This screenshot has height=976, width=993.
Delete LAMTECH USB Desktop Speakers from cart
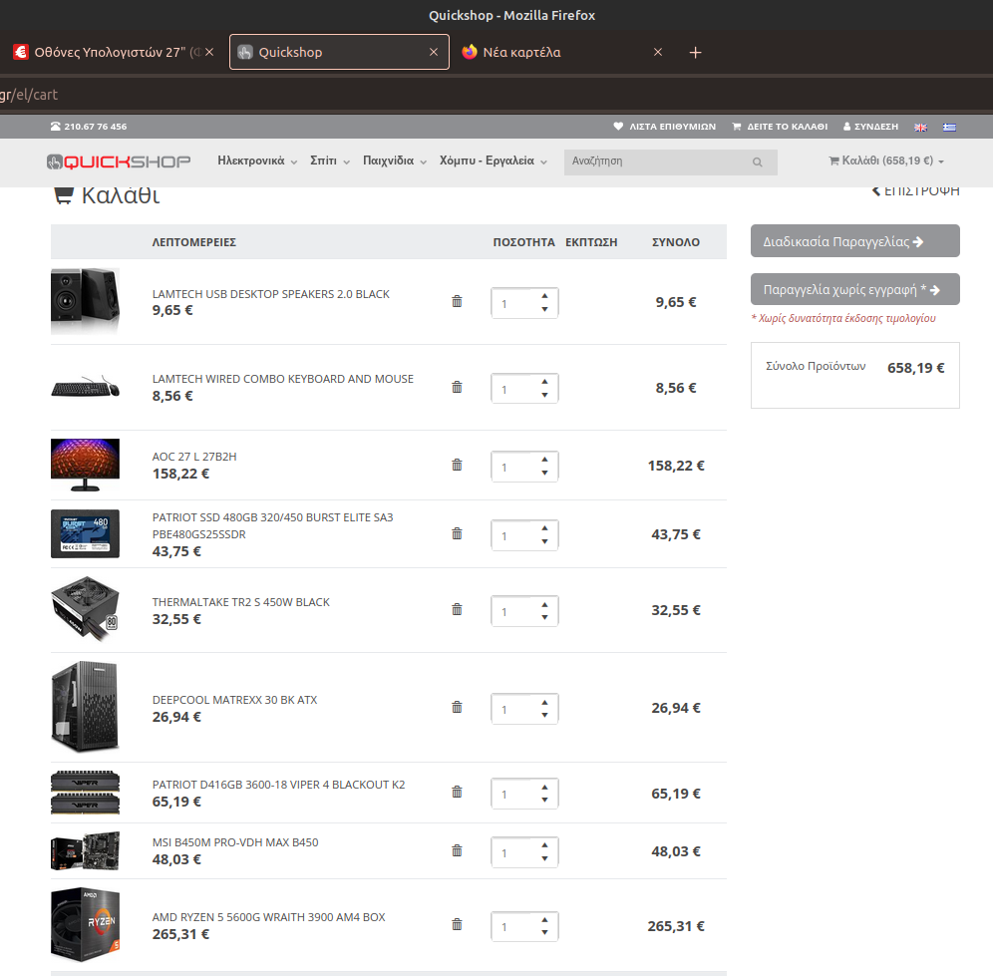click(x=457, y=301)
